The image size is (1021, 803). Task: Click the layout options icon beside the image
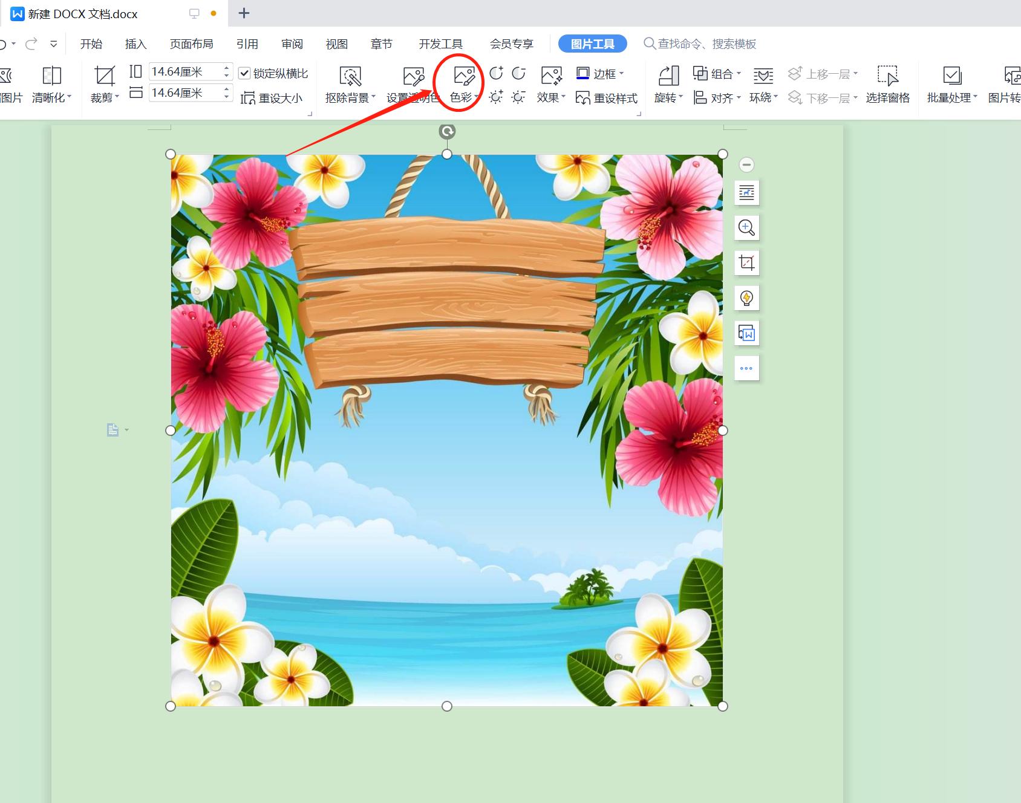pos(746,193)
